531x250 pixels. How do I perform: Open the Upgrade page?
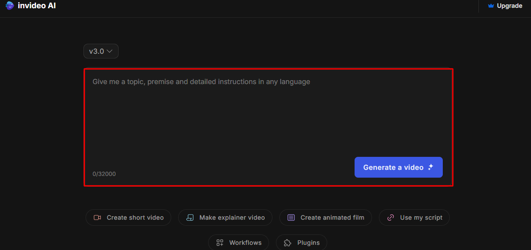coord(509,6)
